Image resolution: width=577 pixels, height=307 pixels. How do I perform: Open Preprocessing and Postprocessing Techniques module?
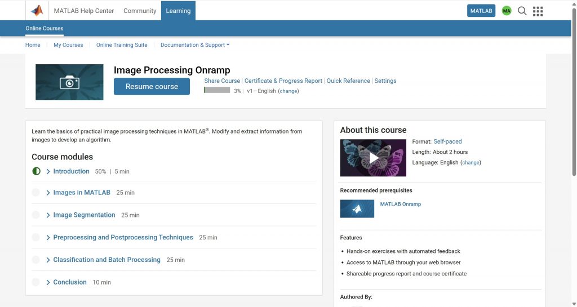point(123,237)
